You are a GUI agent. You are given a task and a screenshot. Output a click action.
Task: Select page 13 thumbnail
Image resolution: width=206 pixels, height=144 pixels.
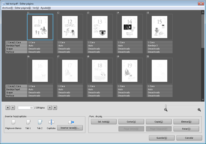click(x=100, y=27)
